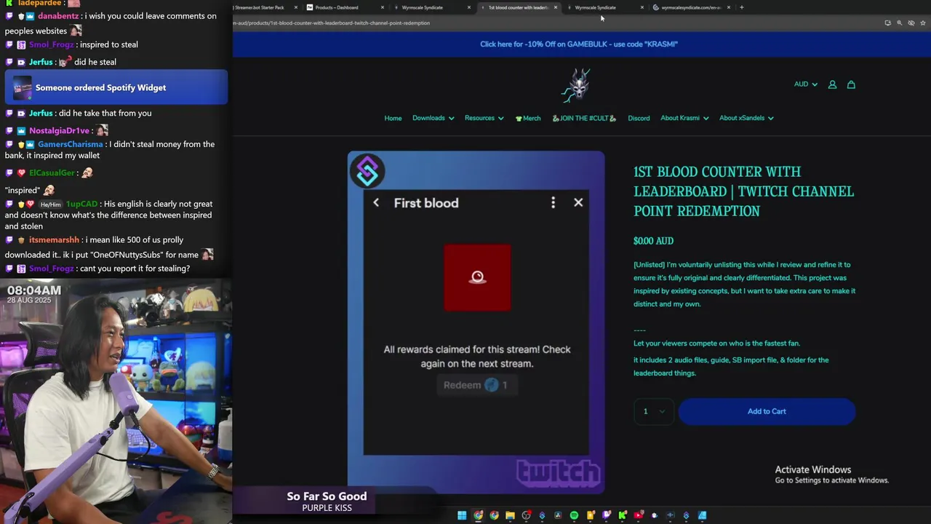Open Spotify from the taskbar
This screenshot has height=524, width=931.
pyautogui.click(x=574, y=515)
